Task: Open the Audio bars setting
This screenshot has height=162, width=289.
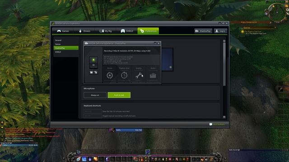Action: click(153, 74)
